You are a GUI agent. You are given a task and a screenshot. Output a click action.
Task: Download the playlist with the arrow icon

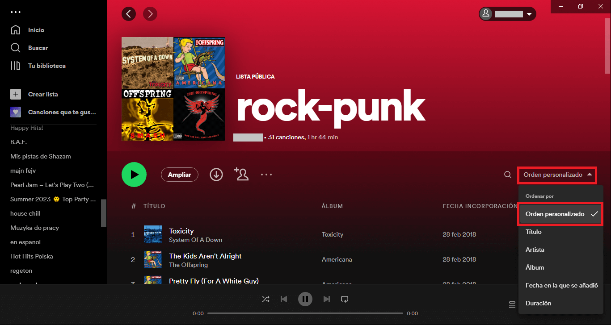coord(216,175)
